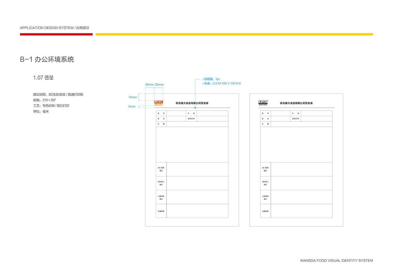Click the '1.07 签呈' subheading
This screenshot has width=393, height=279.
pos(43,77)
